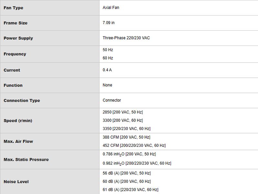
Task: Select the Axial Fan value text
Action: (x=111, y=7)
